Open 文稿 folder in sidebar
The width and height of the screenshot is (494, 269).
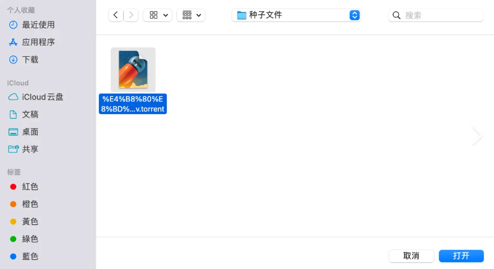click(x=24, y=115)
